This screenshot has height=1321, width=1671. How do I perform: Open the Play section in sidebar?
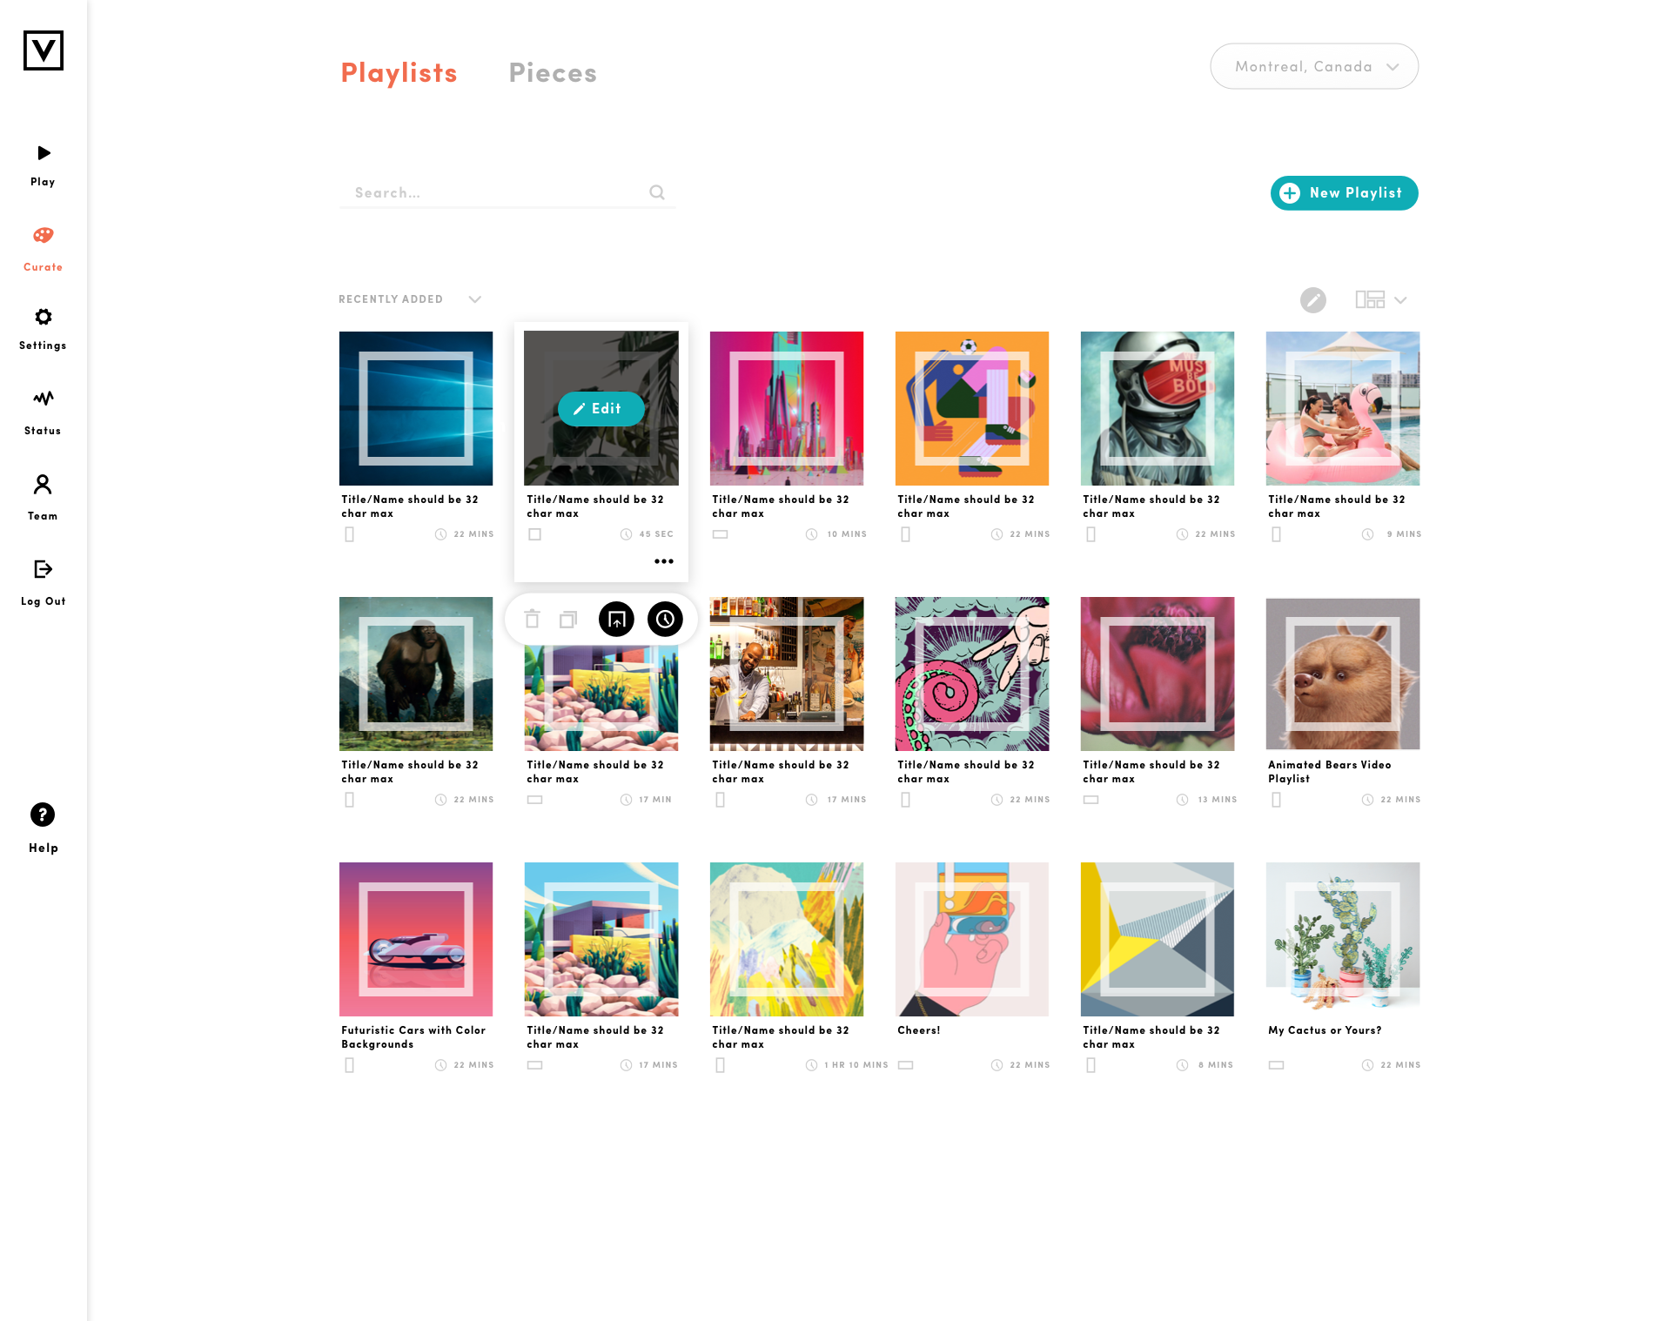click(x=43, y=165)
